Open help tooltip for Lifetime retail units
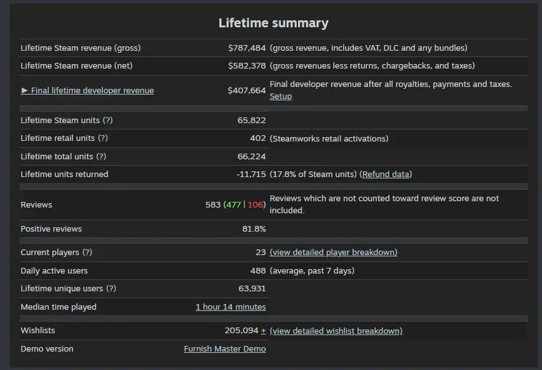This screenshot has height=370, width=542. 103,138
